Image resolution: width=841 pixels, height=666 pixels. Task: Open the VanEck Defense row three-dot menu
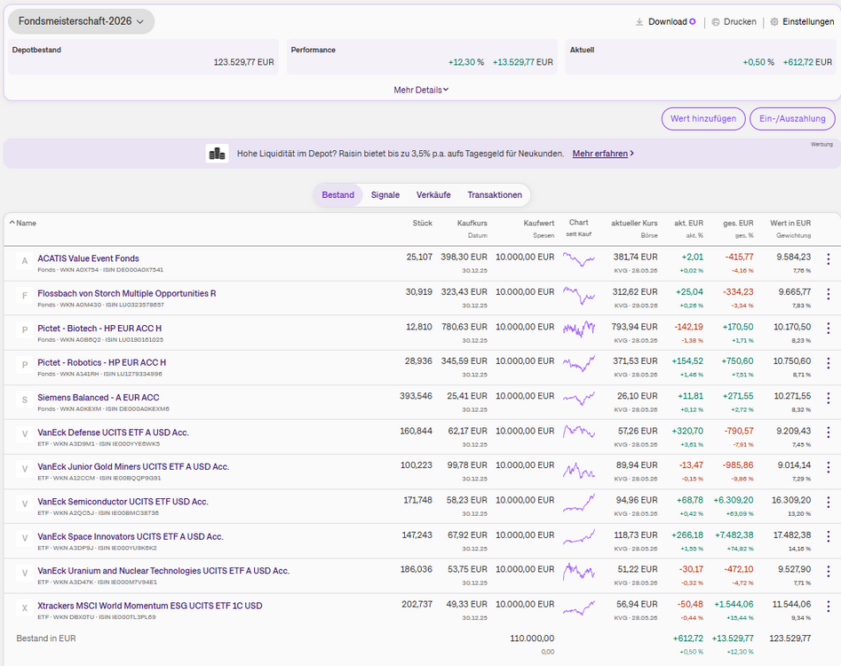tap(829, 432)
